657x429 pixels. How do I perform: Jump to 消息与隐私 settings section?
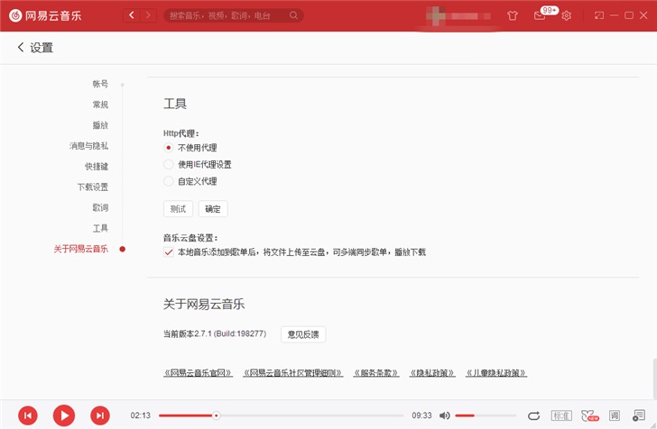pos(88,146)
